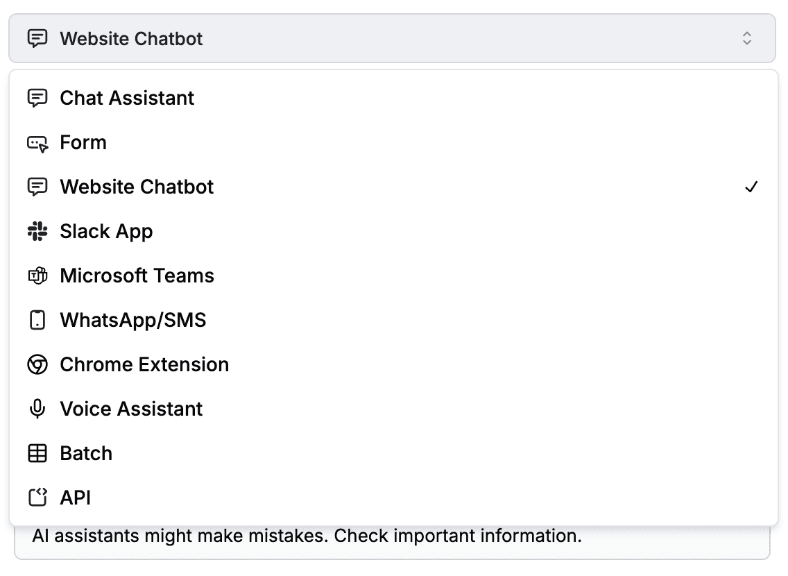Viewport: 788px width, 576px height.
Task: Choose the WhatsApp/SMS entry
Action: point(133,321)
